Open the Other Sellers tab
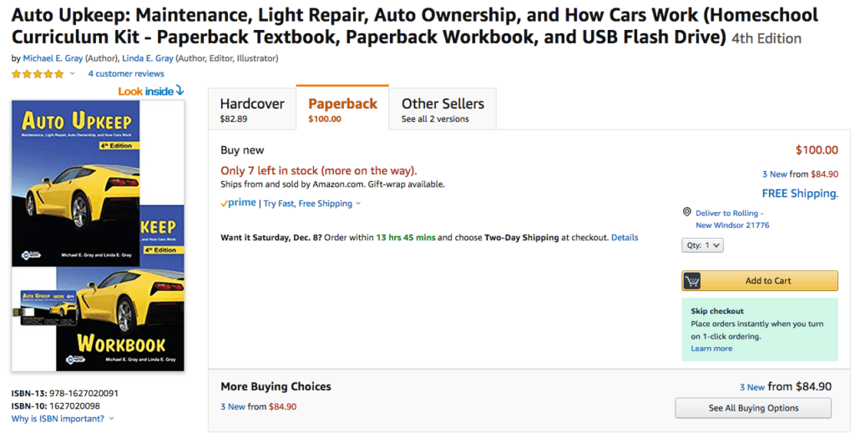This screenshot has height=433, width=855. (443, 109)
